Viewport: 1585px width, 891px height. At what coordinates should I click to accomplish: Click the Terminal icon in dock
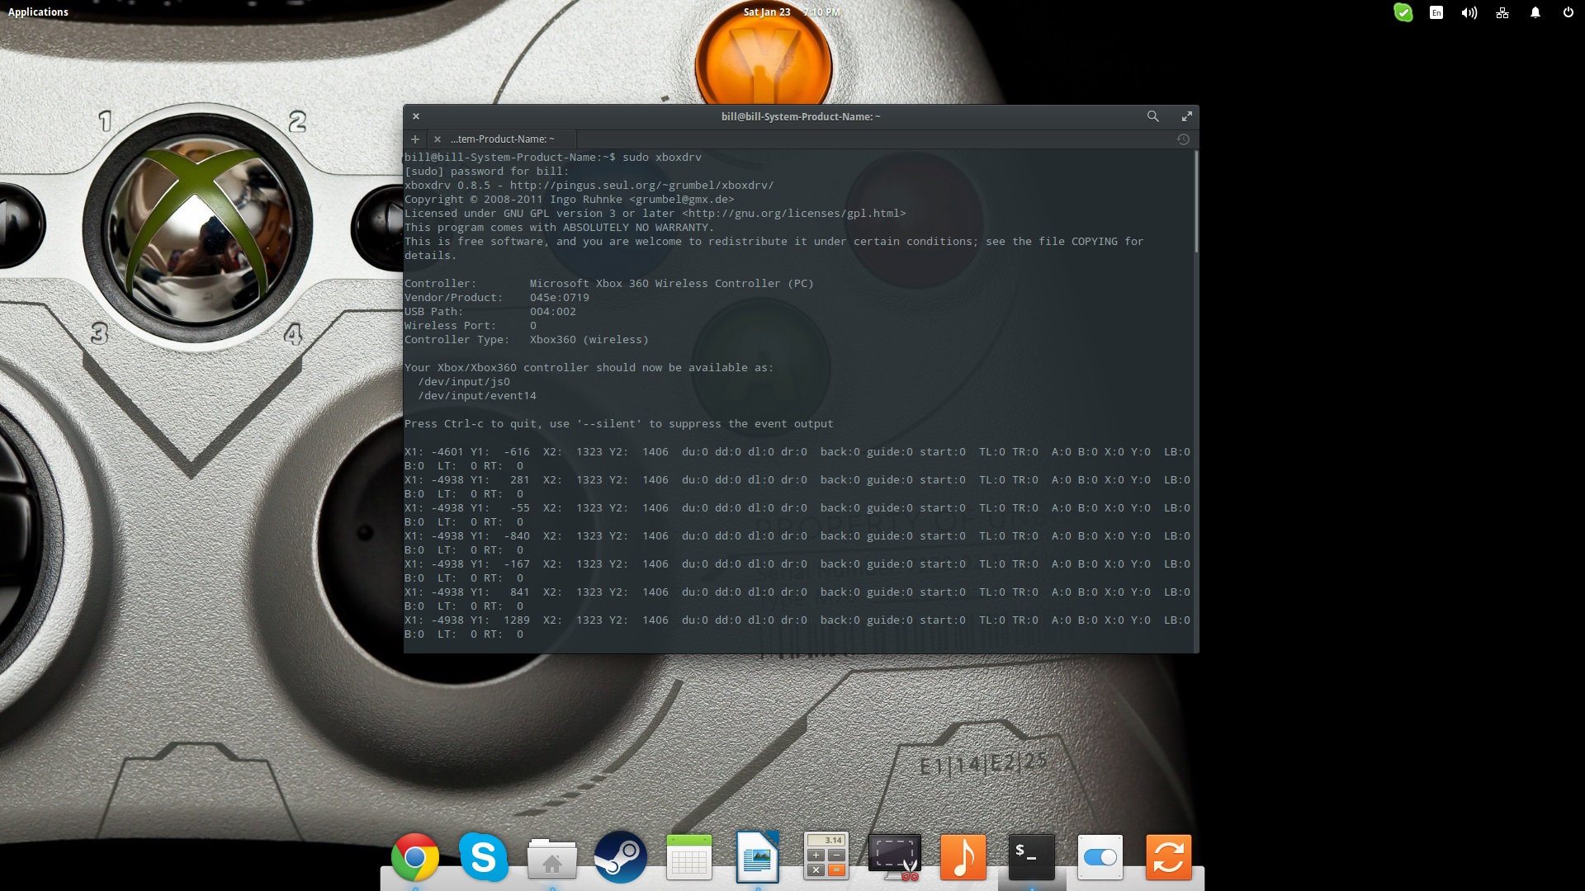coord(1032,857)
